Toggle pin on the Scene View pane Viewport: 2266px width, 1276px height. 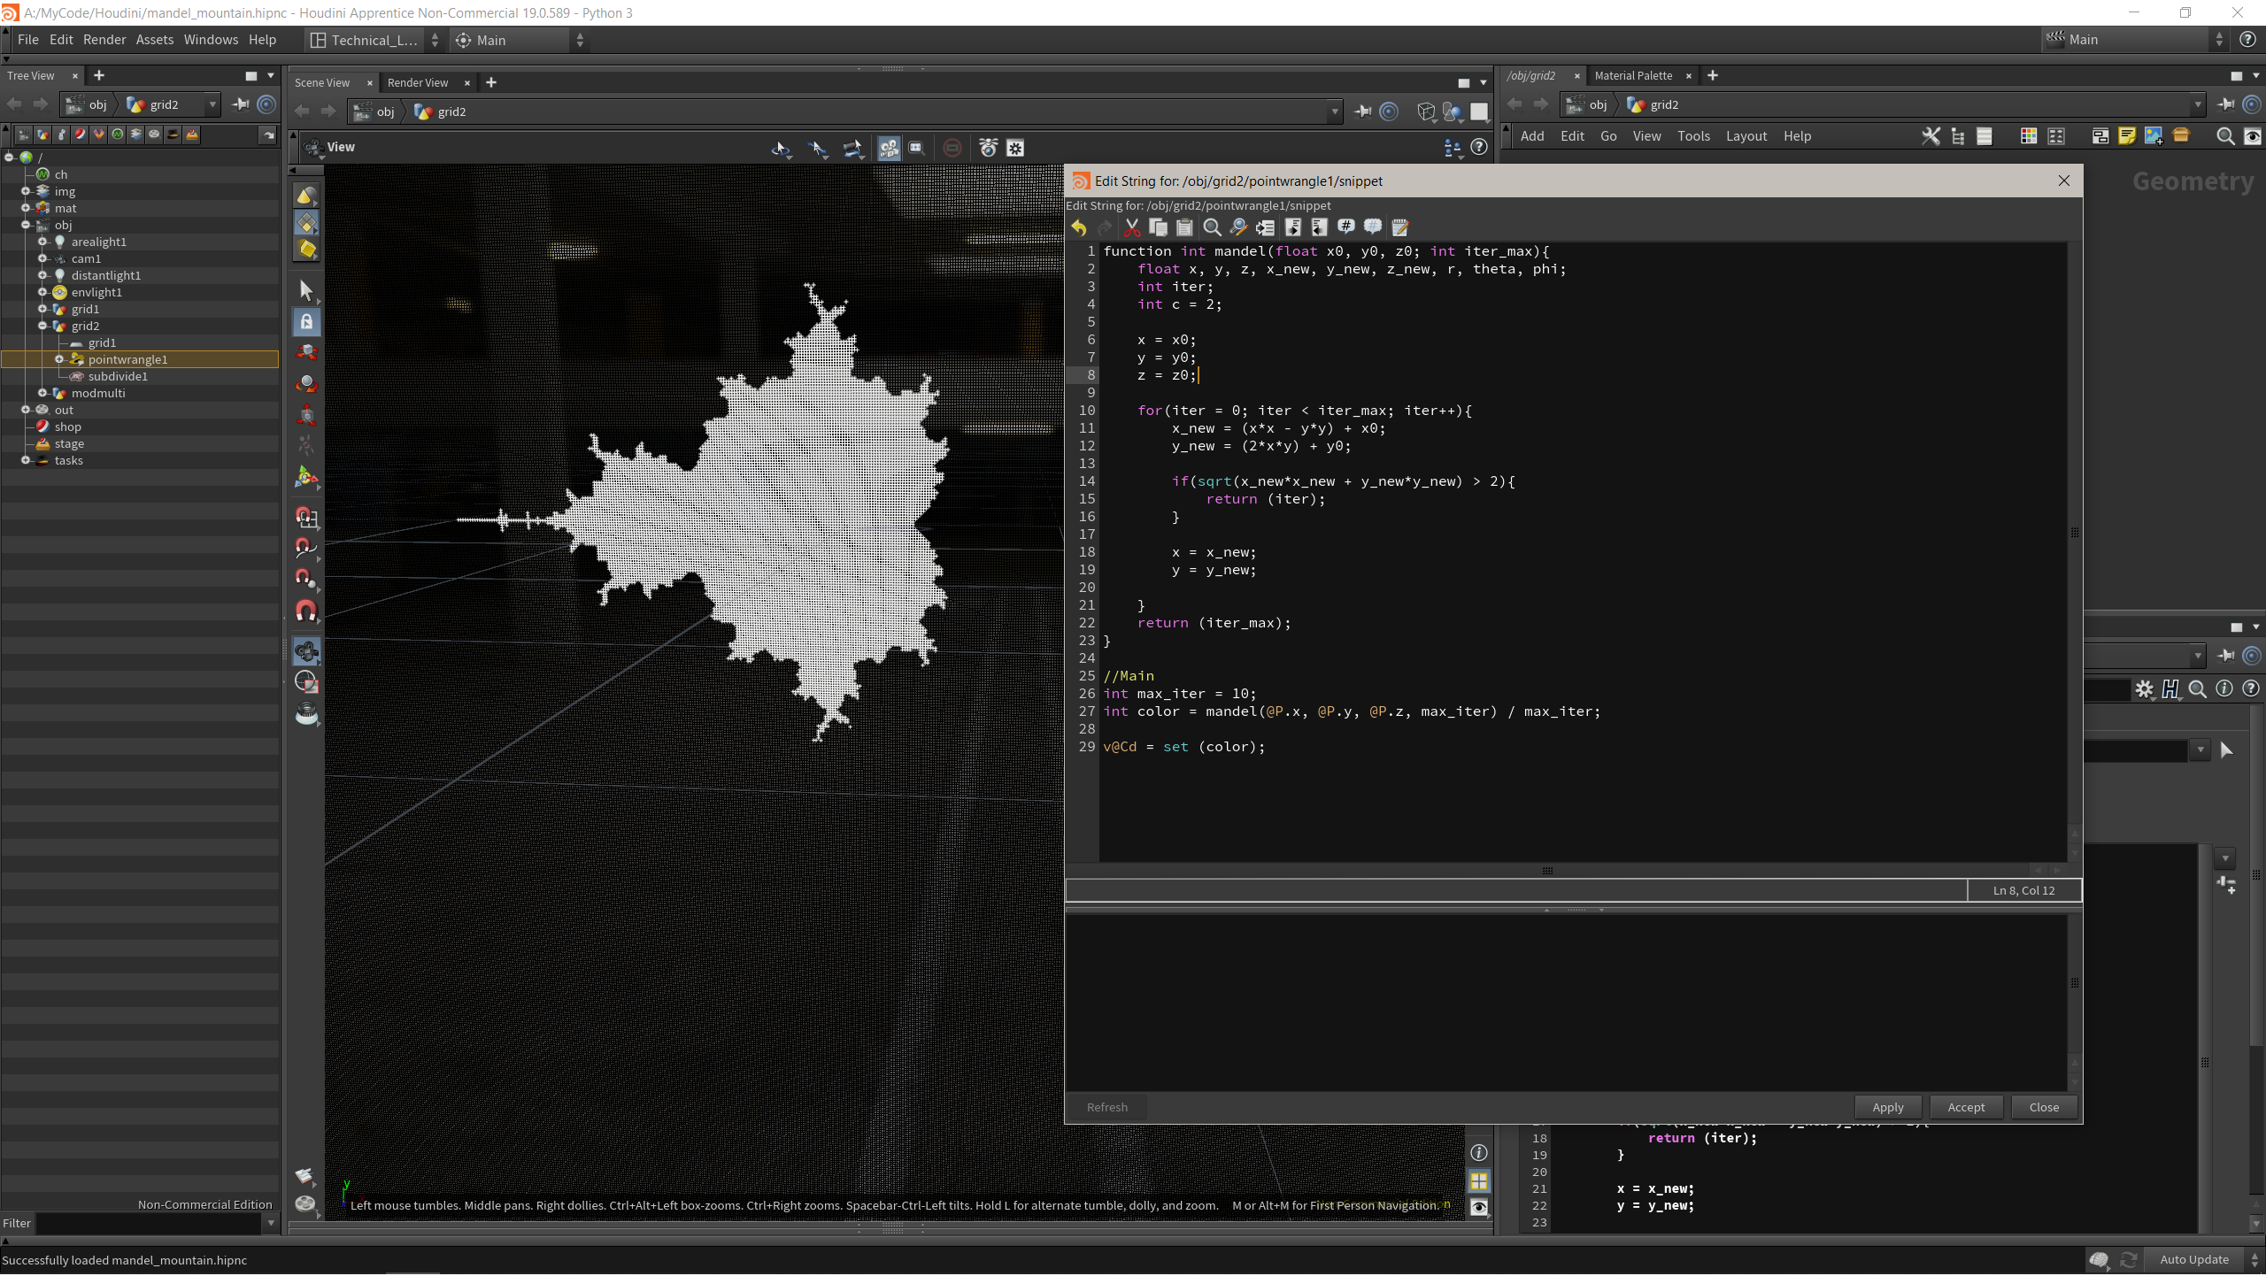tap(1363, 111)
